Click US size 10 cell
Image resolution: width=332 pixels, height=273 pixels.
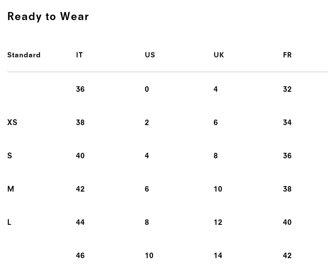tap(149, 256)
